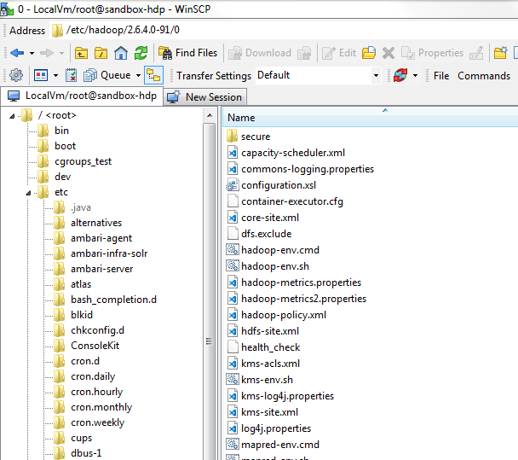
Task: Open the File menu
Action: pos(440,75)
